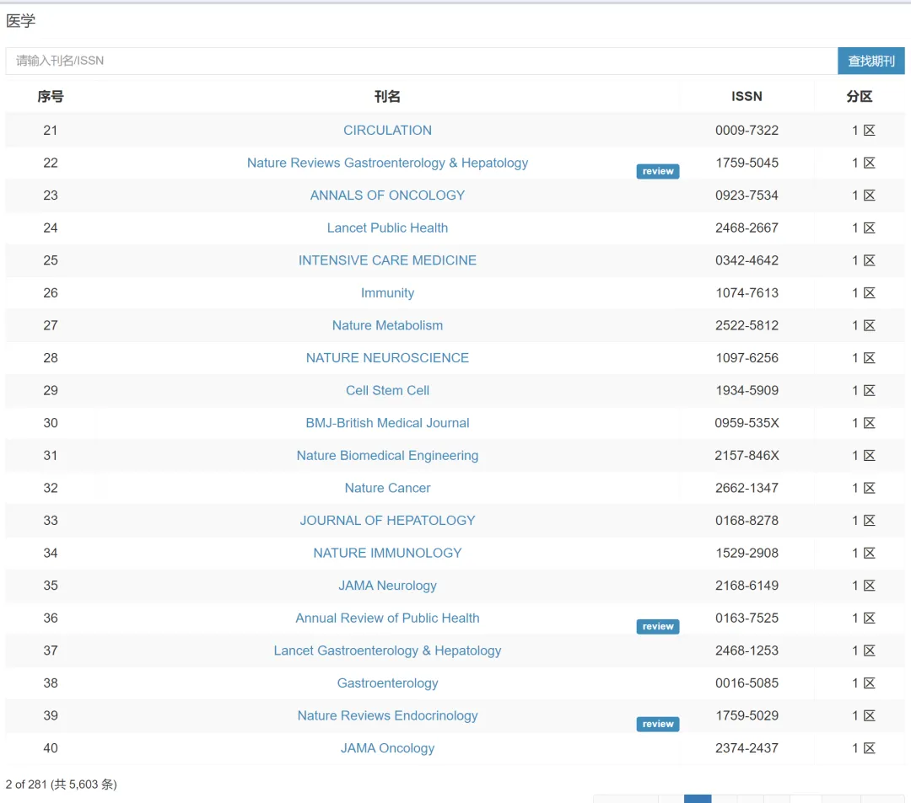This screenshot has height=803, width=911.
Task: Click the review badge on row 22
Action: coord(657,171)
